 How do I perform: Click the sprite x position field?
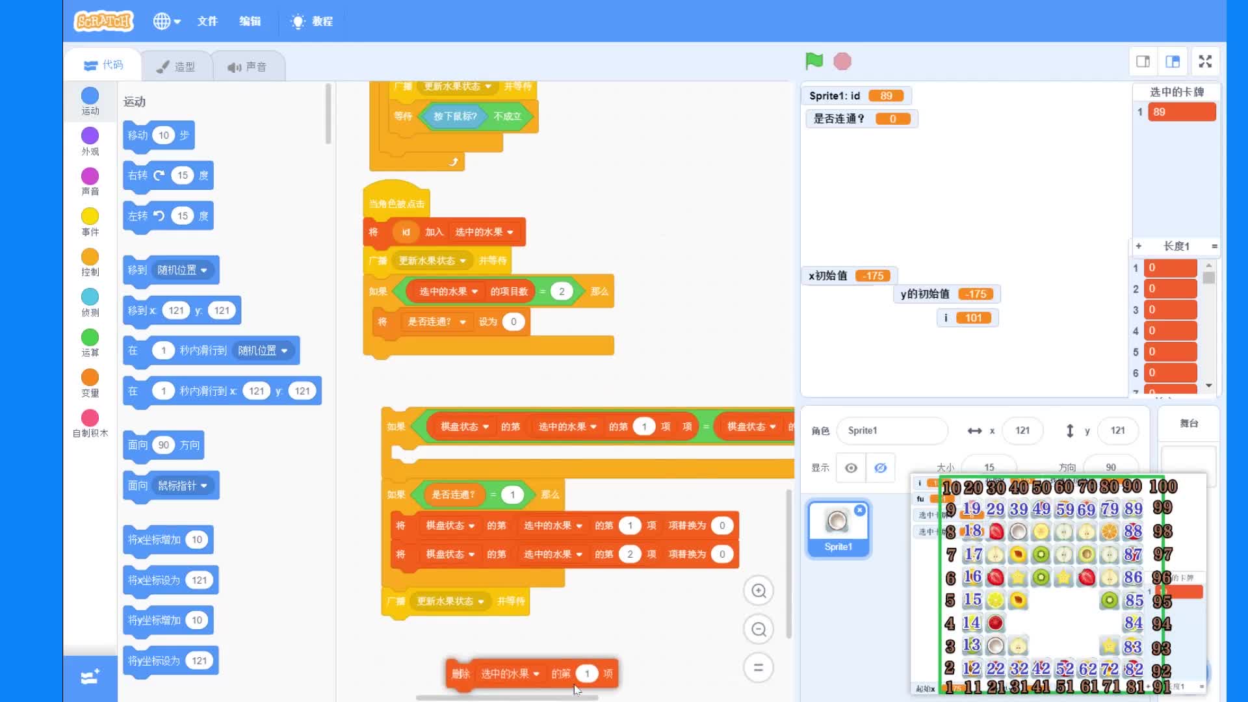1022,430
